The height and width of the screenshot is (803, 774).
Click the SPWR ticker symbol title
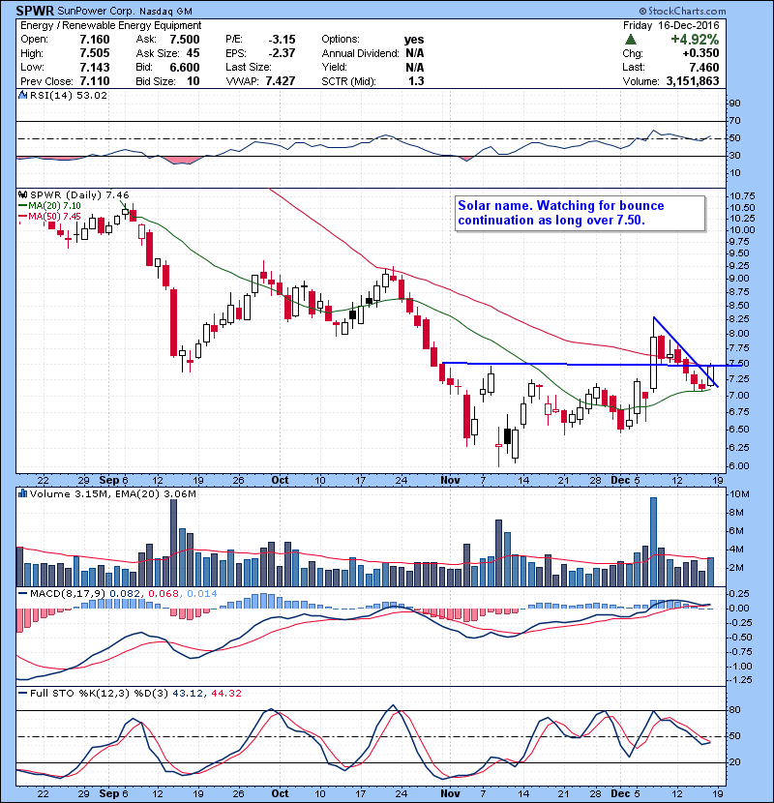click(34, 11)
